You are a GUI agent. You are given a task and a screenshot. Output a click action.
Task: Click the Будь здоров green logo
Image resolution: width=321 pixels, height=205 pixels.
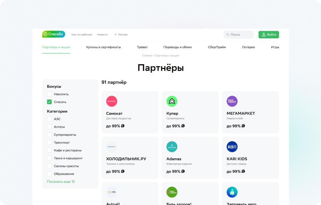(172, 192)
